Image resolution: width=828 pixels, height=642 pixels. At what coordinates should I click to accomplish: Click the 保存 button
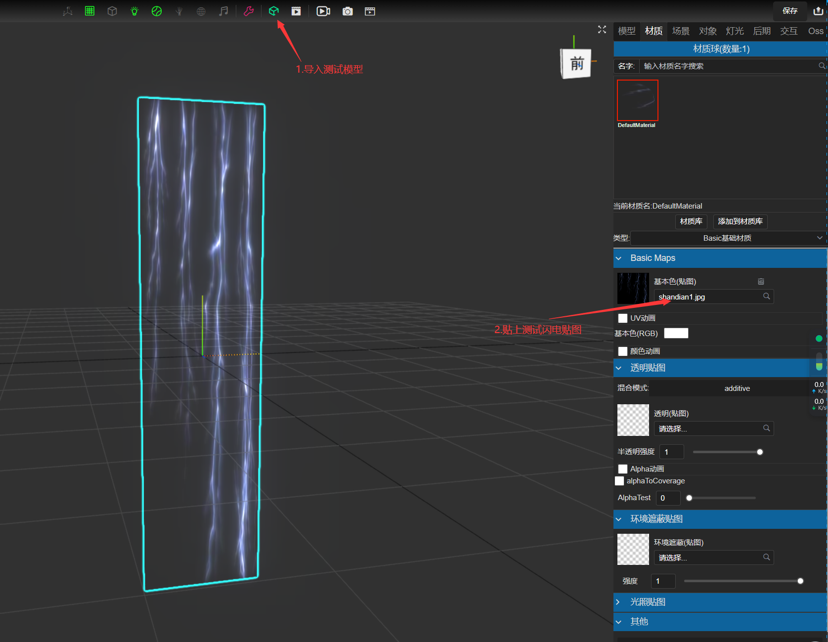coord(789,11)
